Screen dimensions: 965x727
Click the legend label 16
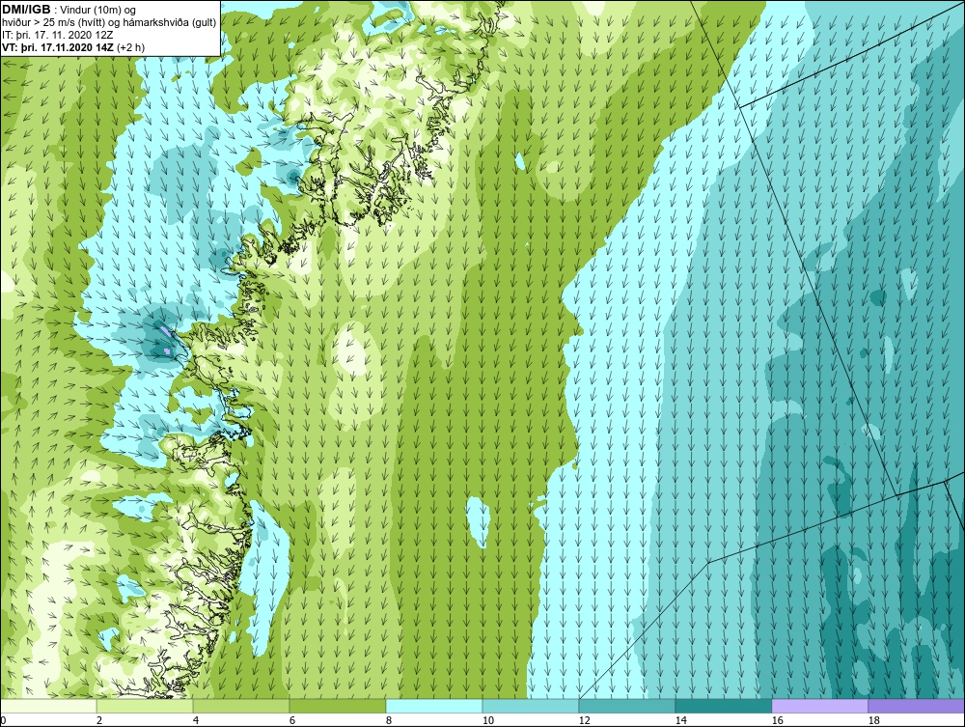coord(777,720)
